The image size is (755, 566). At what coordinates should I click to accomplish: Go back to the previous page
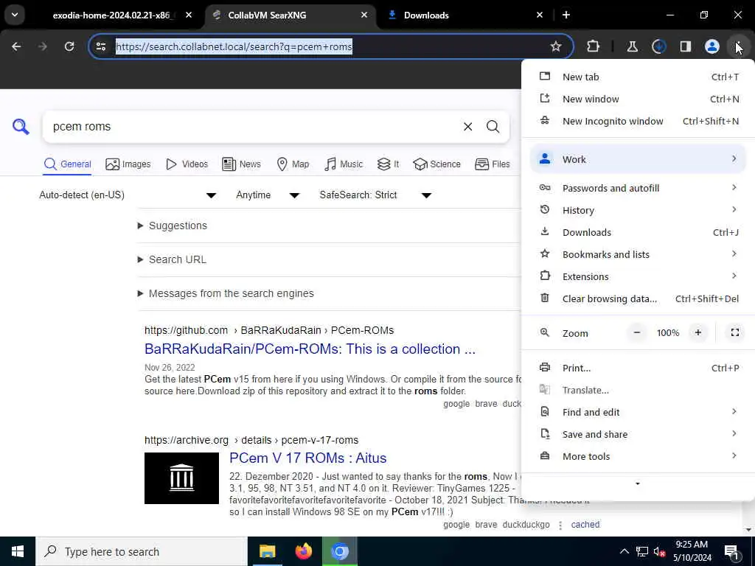(16, 46)
